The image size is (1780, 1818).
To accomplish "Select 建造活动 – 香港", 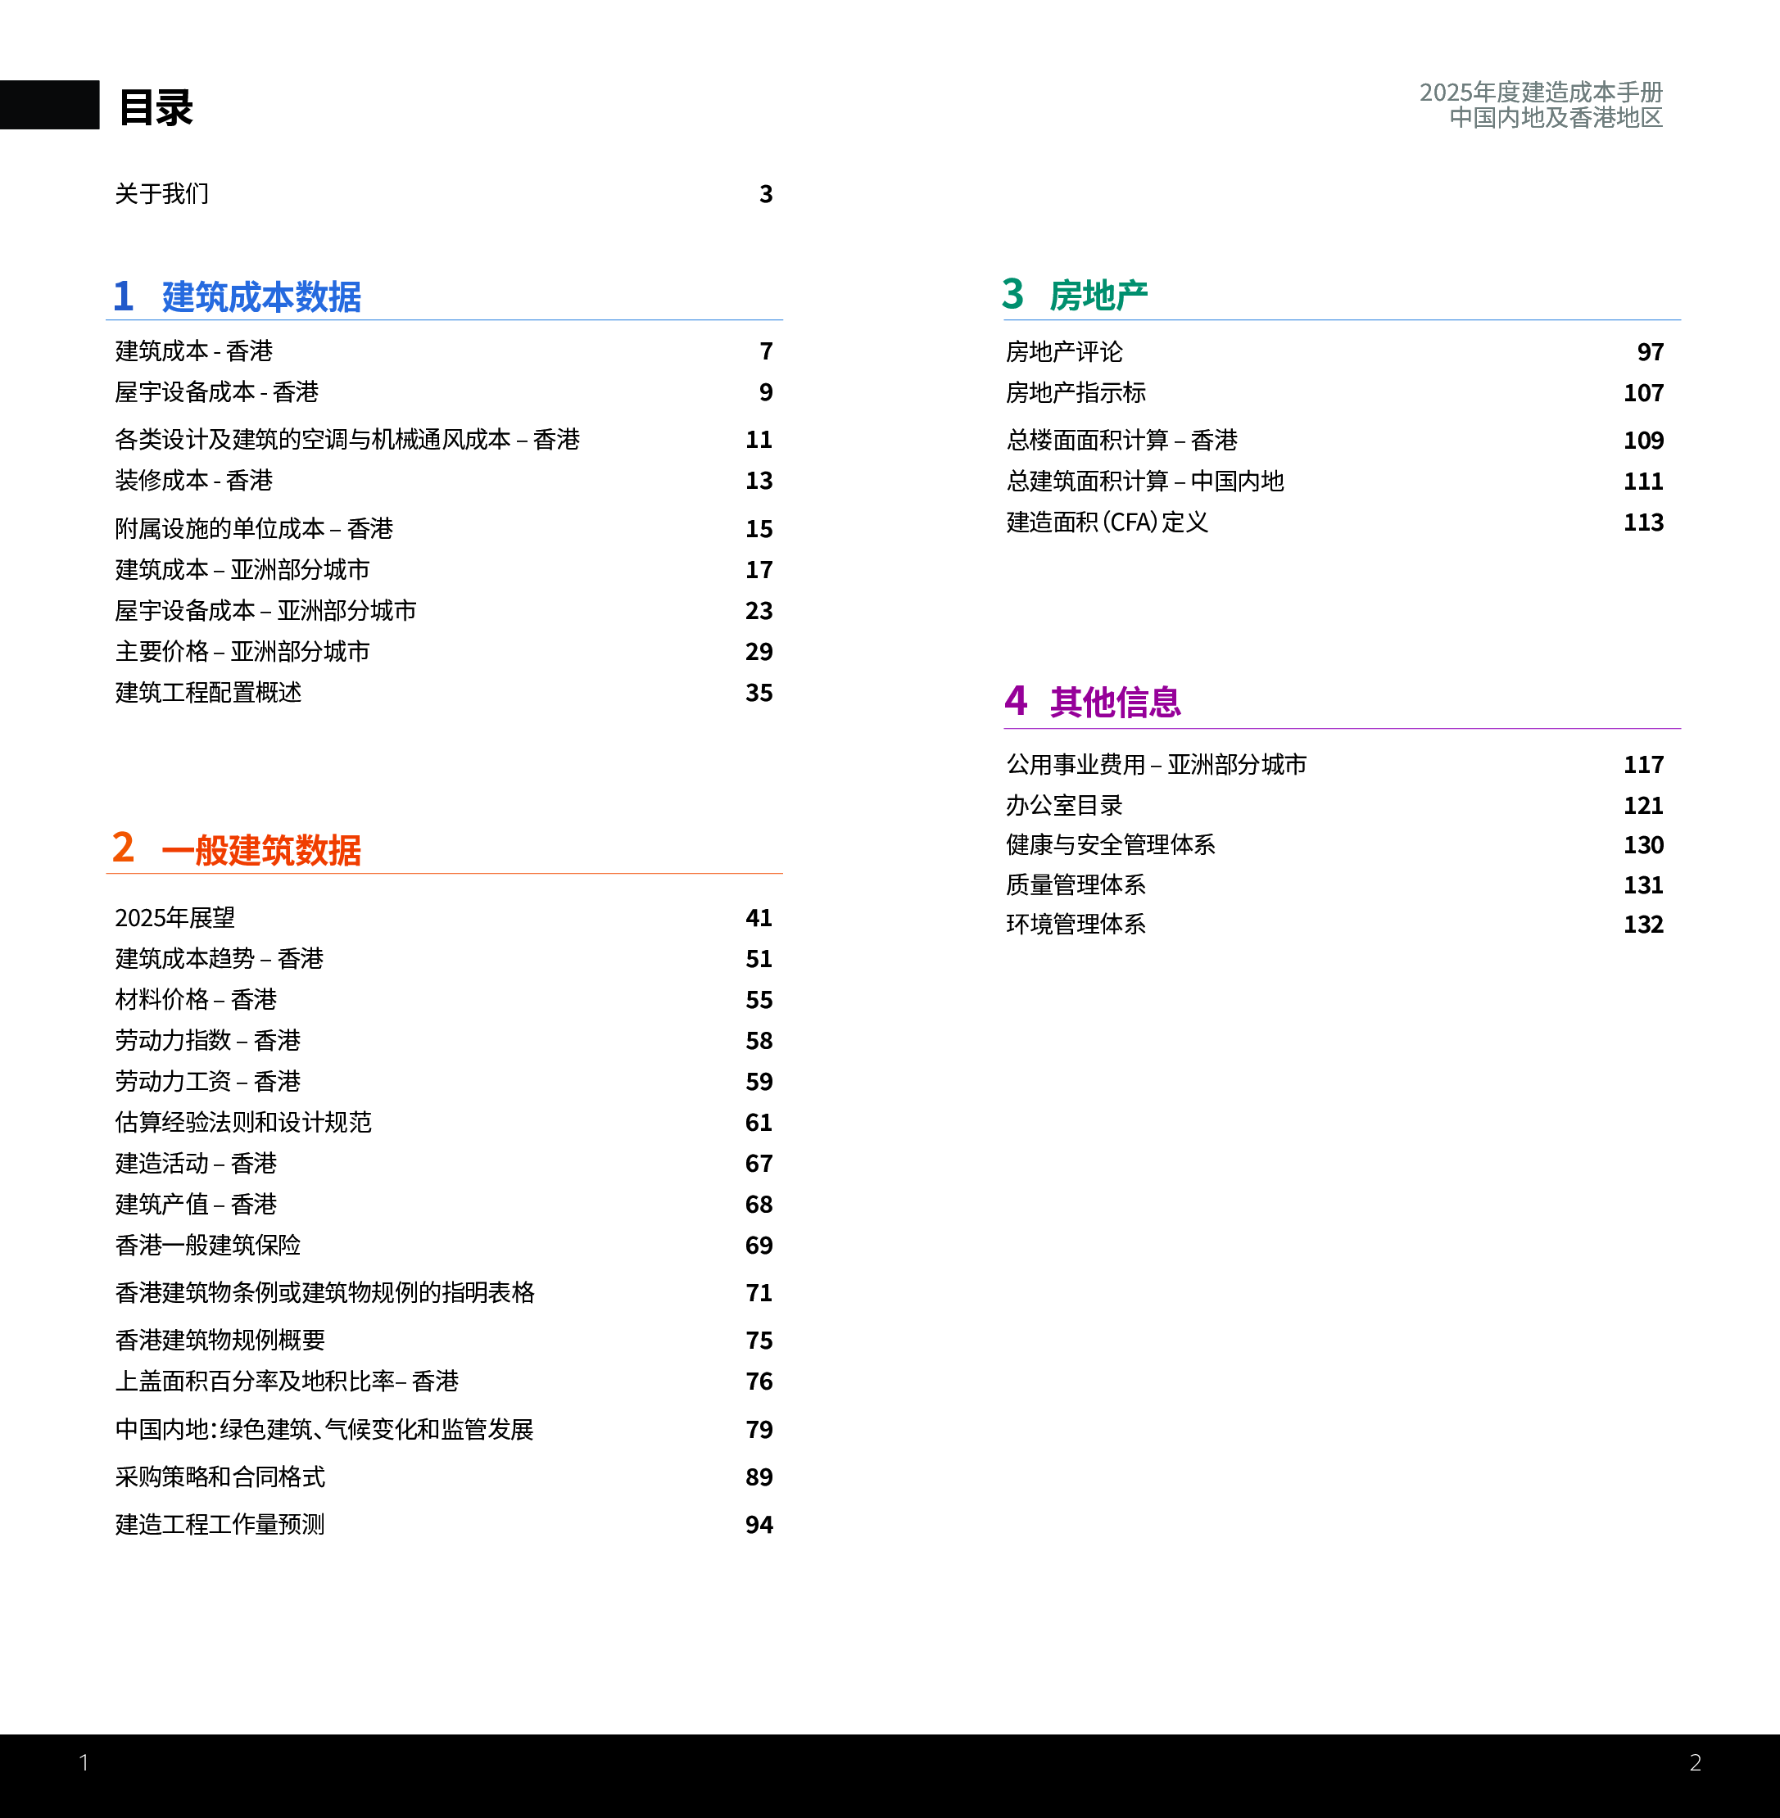I will pos(197,1164).
